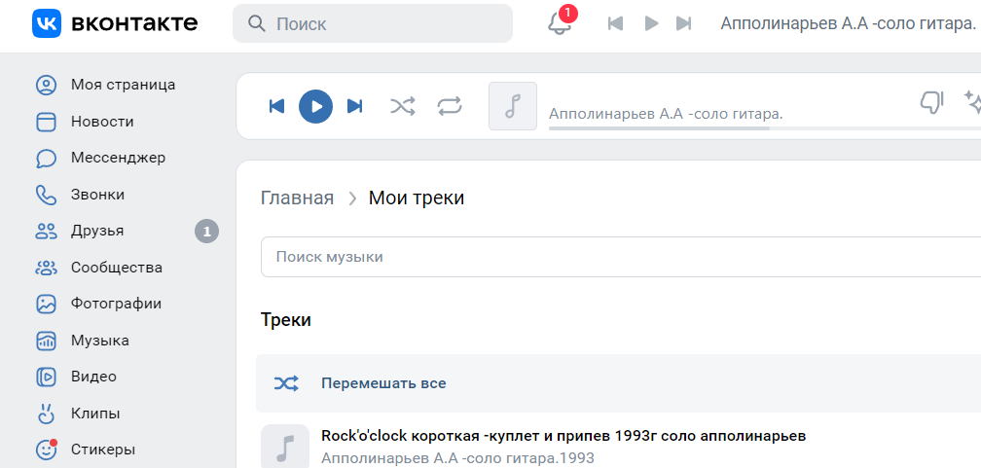Click the Музыка icon in sidebar
981x468 pixels.
point(47,341)
